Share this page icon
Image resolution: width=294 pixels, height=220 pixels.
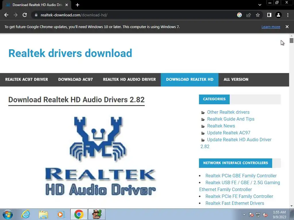pyautogui.click(x=249, y=15)
